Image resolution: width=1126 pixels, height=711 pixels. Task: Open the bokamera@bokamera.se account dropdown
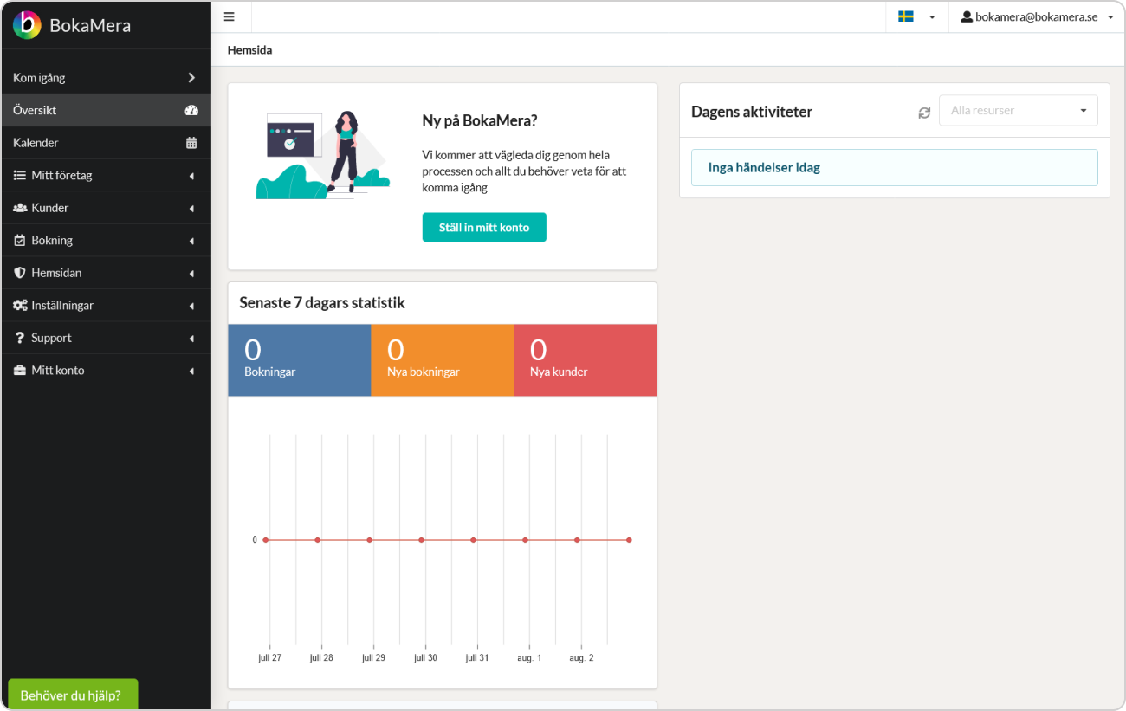pyautogui.click(x=1036, y=16)
